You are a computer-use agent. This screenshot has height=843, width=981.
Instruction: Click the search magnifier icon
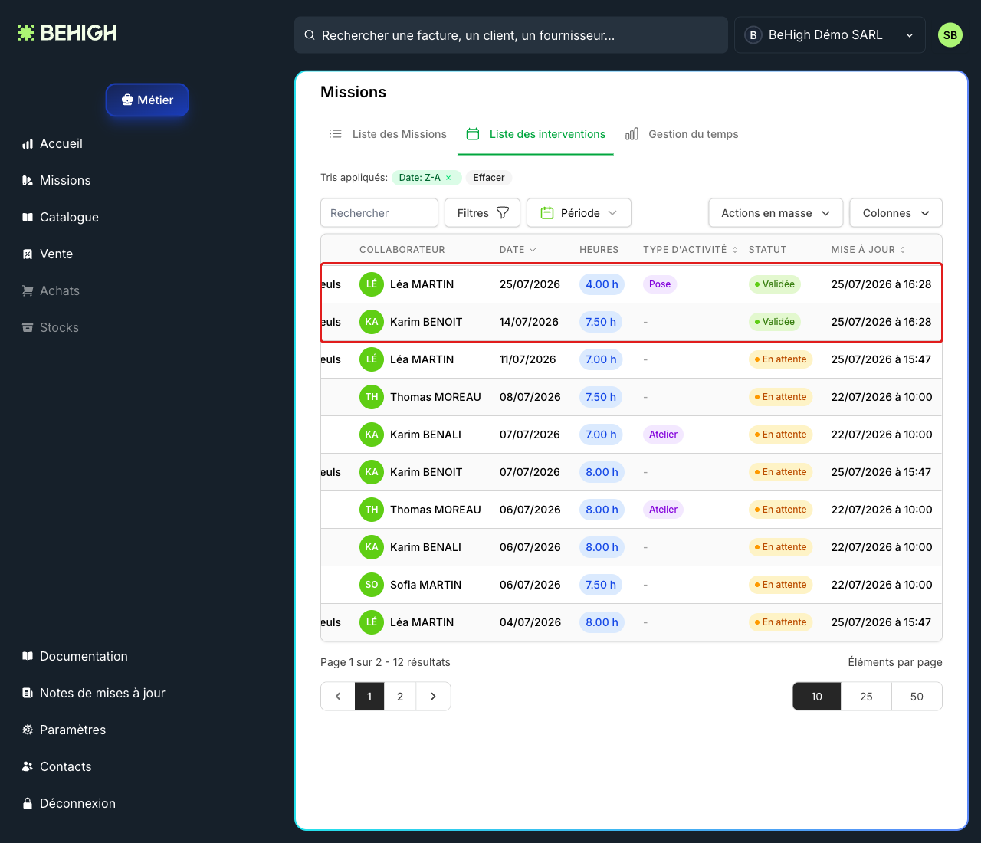coord(310,35)
